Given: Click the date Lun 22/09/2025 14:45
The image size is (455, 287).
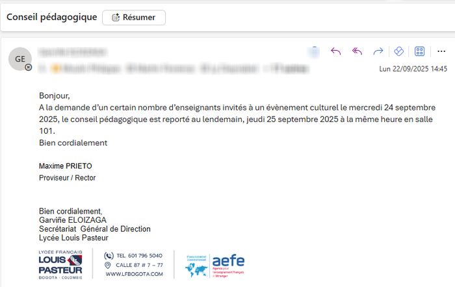Looking at the screenshot, I should [413, 68].
